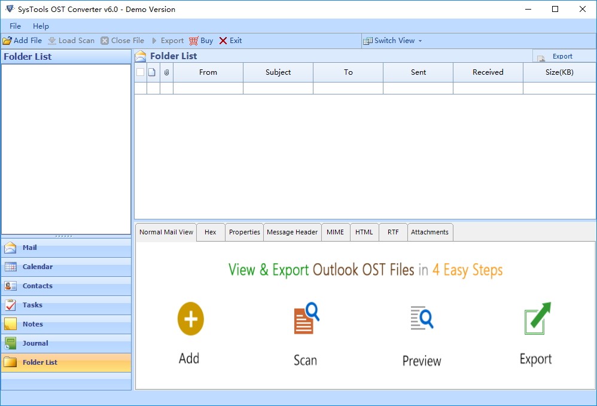Sort by the Sent column header
Image resolution: width=597 pixels, height=406 pixels.
(x=418, y=72)
